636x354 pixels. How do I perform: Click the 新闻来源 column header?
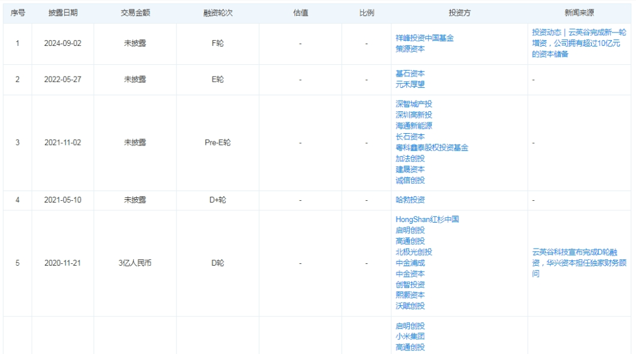coord(579,13)
